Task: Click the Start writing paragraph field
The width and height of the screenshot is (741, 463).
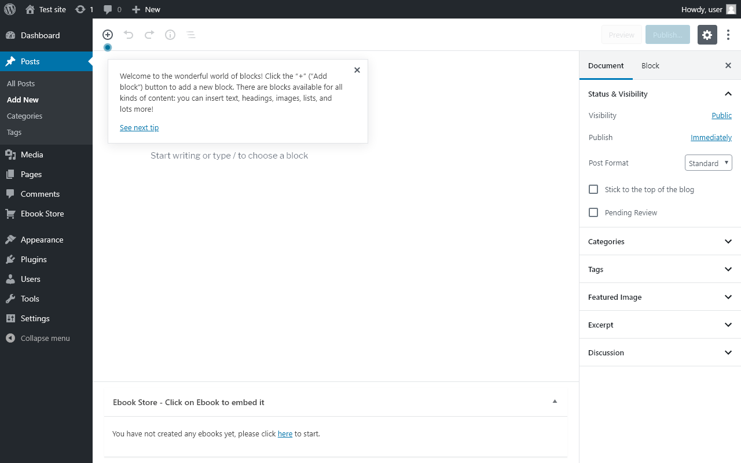Action: pyautogui.click(x=229, y=156)
